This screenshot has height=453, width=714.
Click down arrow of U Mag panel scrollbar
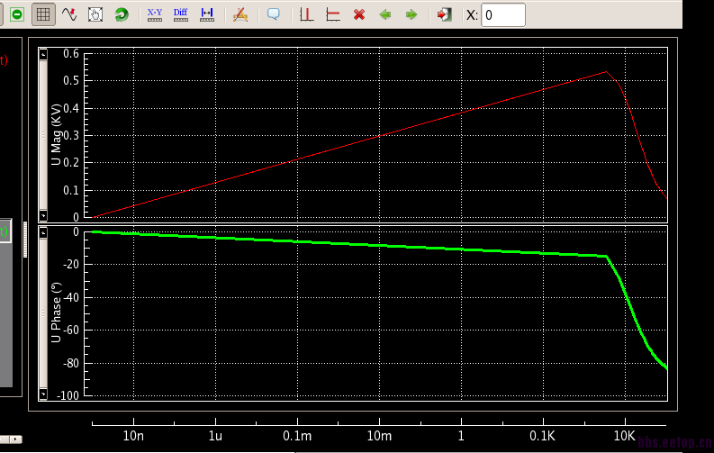point(43,215)
